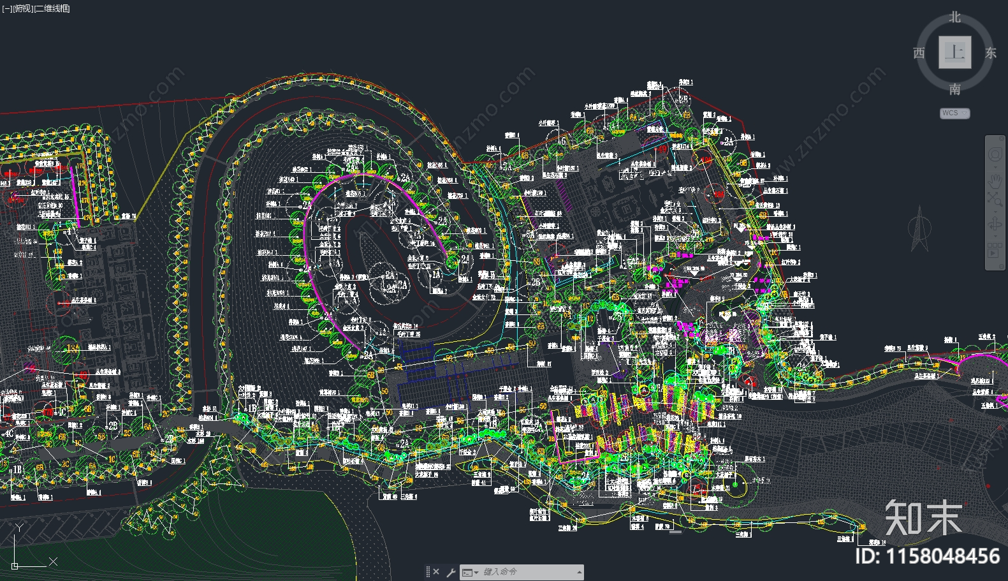This screenshot has width=1008, height=581.
Task: Open recent commands dropdown in command line
Action: (x=471, y=572)
